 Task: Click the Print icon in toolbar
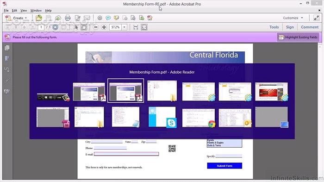click(68, 18)
